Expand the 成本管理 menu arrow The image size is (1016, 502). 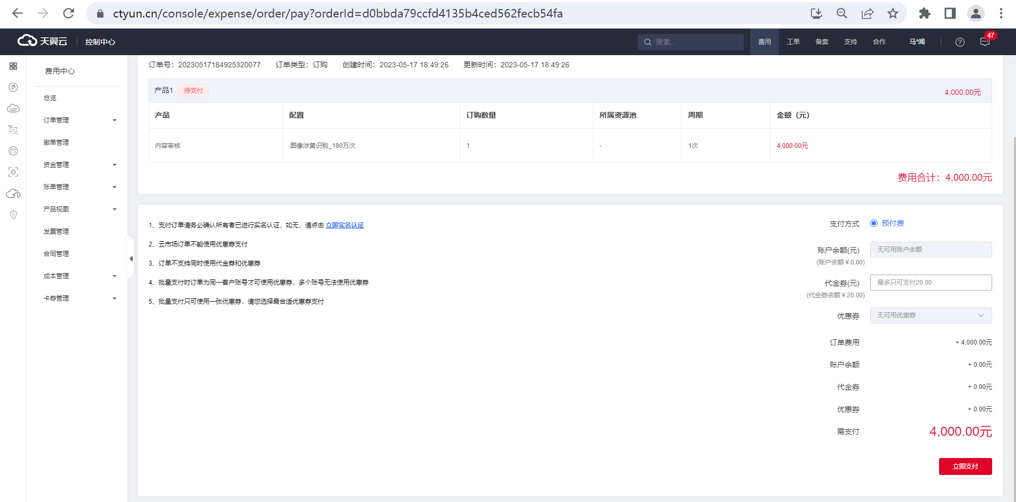click(x=115, y=276)
